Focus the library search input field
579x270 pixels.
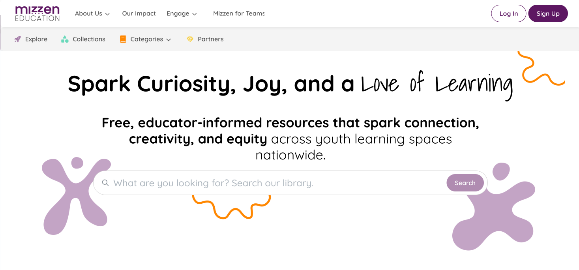(276, 183)
